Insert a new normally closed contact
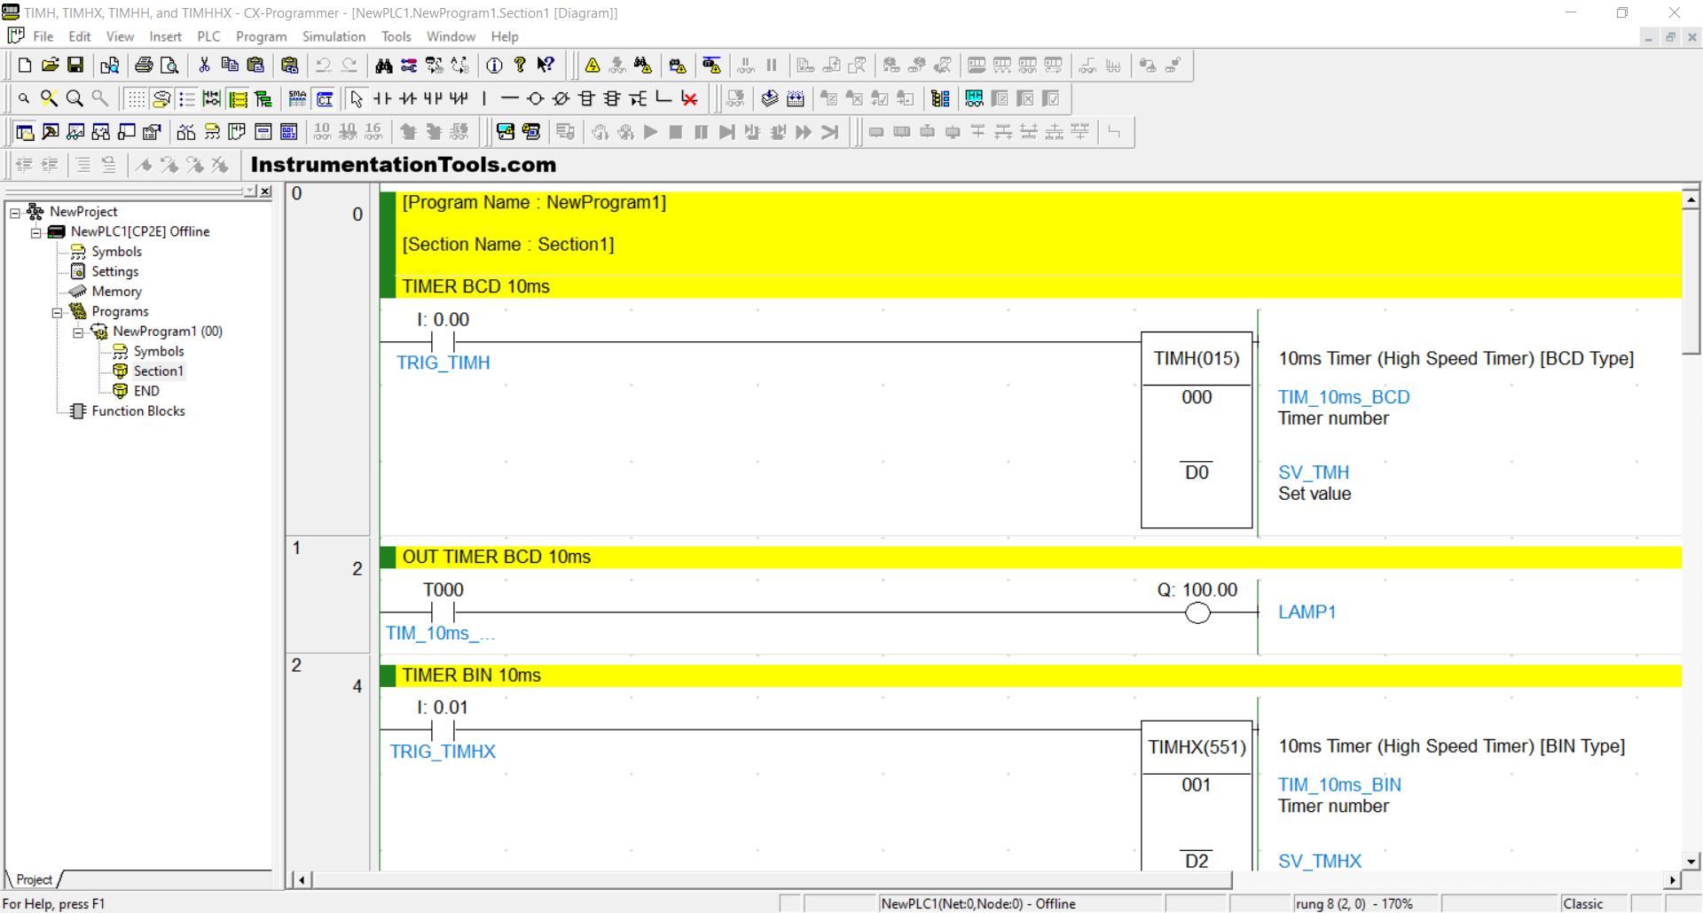Image resolution: width=1703 pixels, height=913 pixels. [x=408, y=98]
